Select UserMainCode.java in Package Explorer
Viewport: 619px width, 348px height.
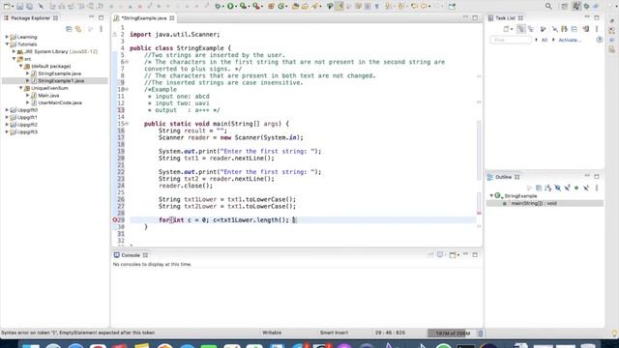click(60, 102)
